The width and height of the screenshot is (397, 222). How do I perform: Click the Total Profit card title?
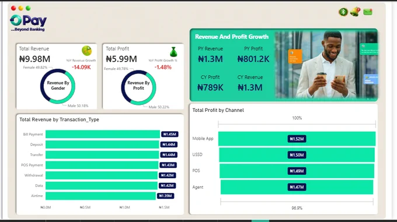click(x=117, y=48)
